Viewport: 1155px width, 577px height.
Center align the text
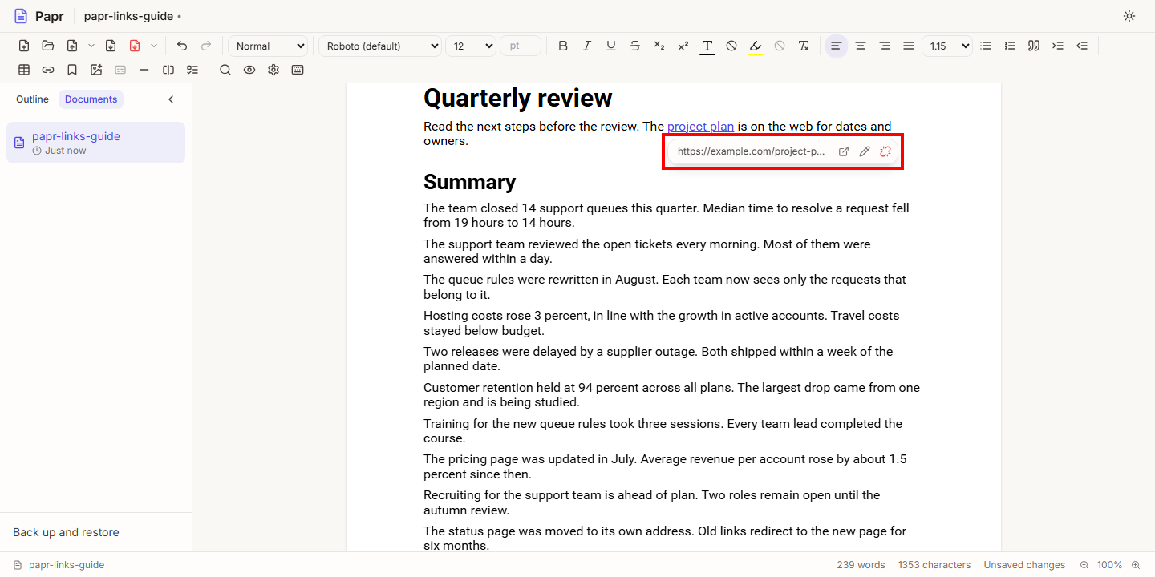click(861, 46)
